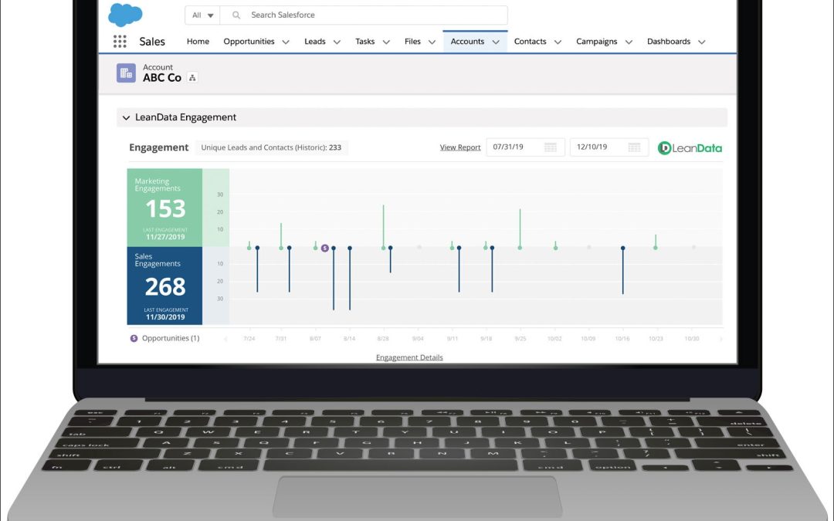Click the search magnifier icon
This screenshot has height=521, width=834.
[x=236, y=15]
